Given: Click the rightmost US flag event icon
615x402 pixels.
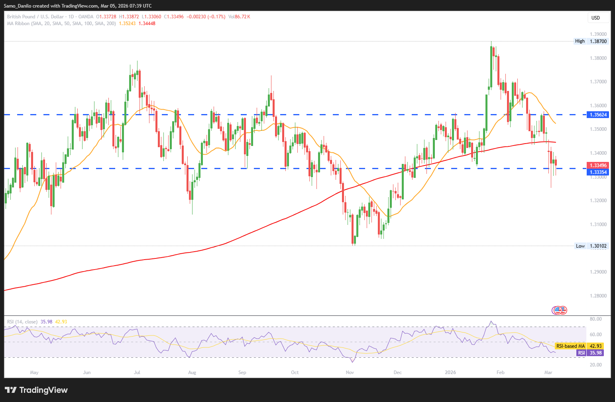Looking at the screenshot, I should (x=564, y=310).
